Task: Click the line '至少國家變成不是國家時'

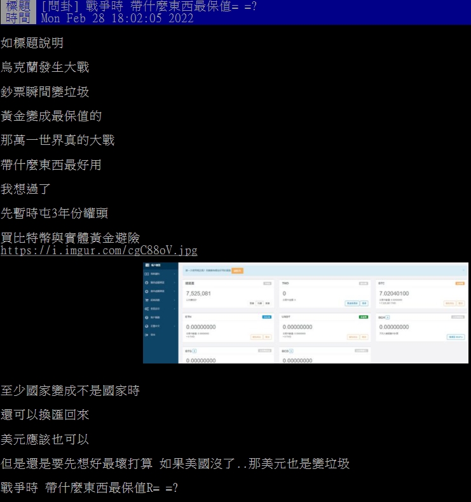Action: click(71, 391)
